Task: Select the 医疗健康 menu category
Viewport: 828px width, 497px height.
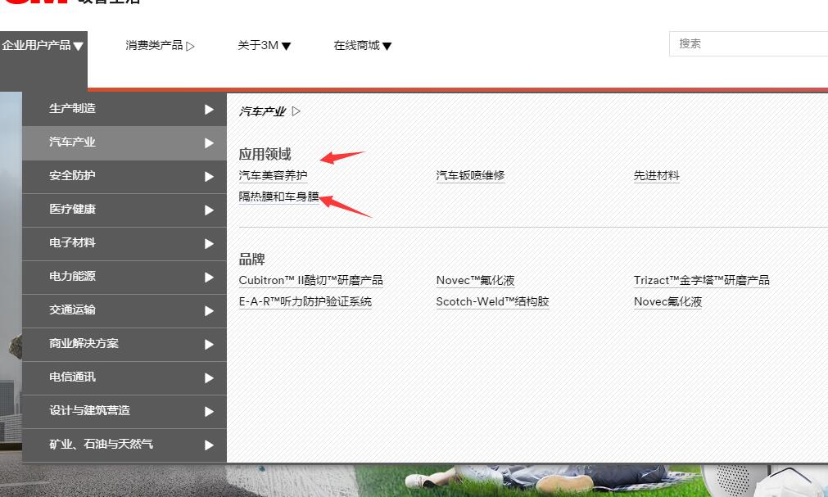Action: [124, 210]
